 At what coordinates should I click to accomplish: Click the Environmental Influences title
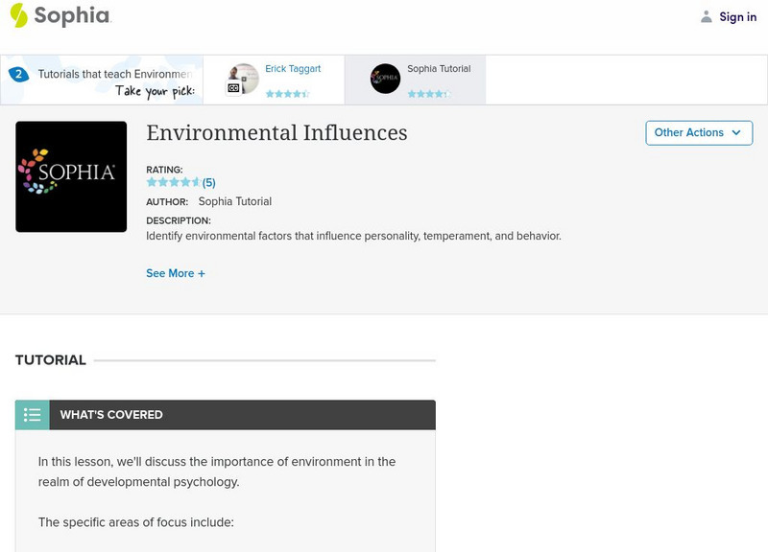276,132
